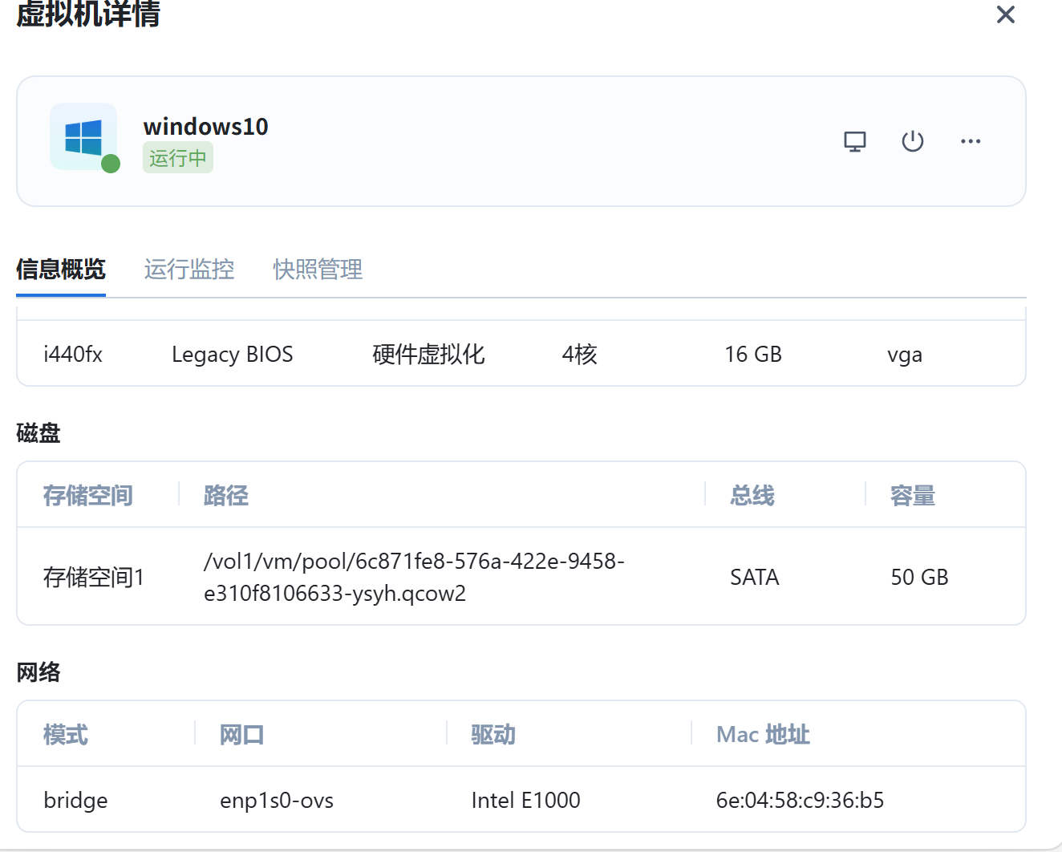Click the Mac 地址 column header
The width and height of the screenshot is (1062, 852).
(763, 735)
